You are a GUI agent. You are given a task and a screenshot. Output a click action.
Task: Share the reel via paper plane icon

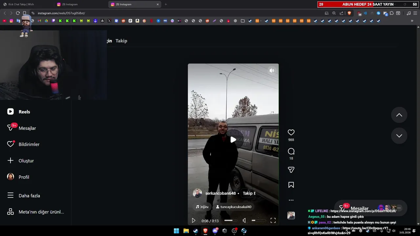tap(291, 170)
